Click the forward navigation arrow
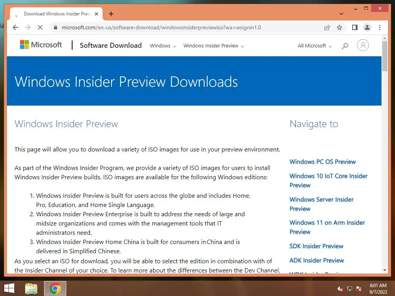The image size is (395, 296). click(x=28, y=27)
